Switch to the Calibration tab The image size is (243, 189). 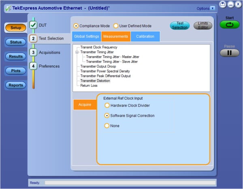145,36
